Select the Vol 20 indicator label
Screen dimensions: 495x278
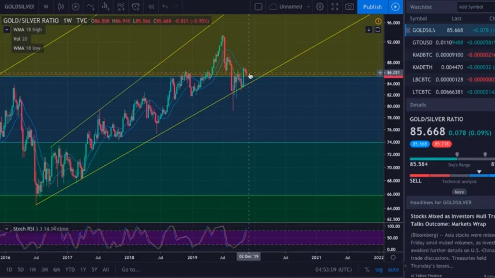coord(20,39)
